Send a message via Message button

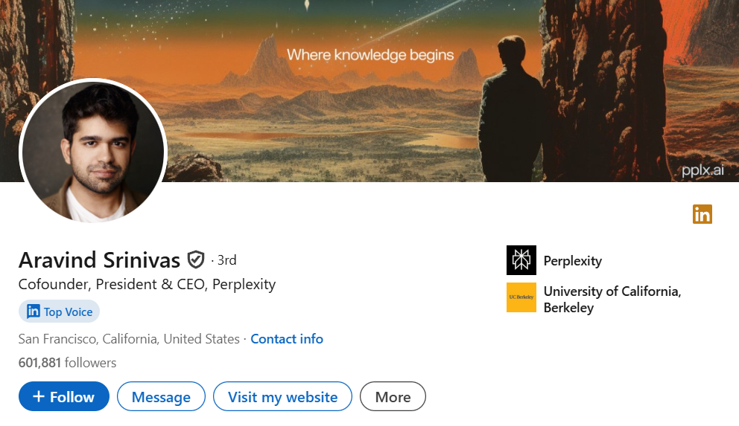click(161, 397)
